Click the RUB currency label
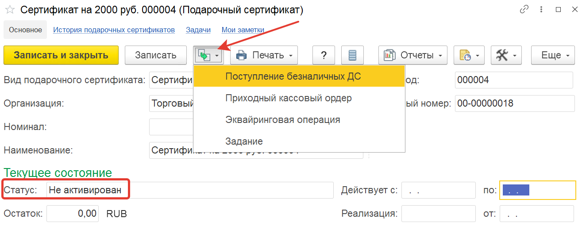 [116, 214]
